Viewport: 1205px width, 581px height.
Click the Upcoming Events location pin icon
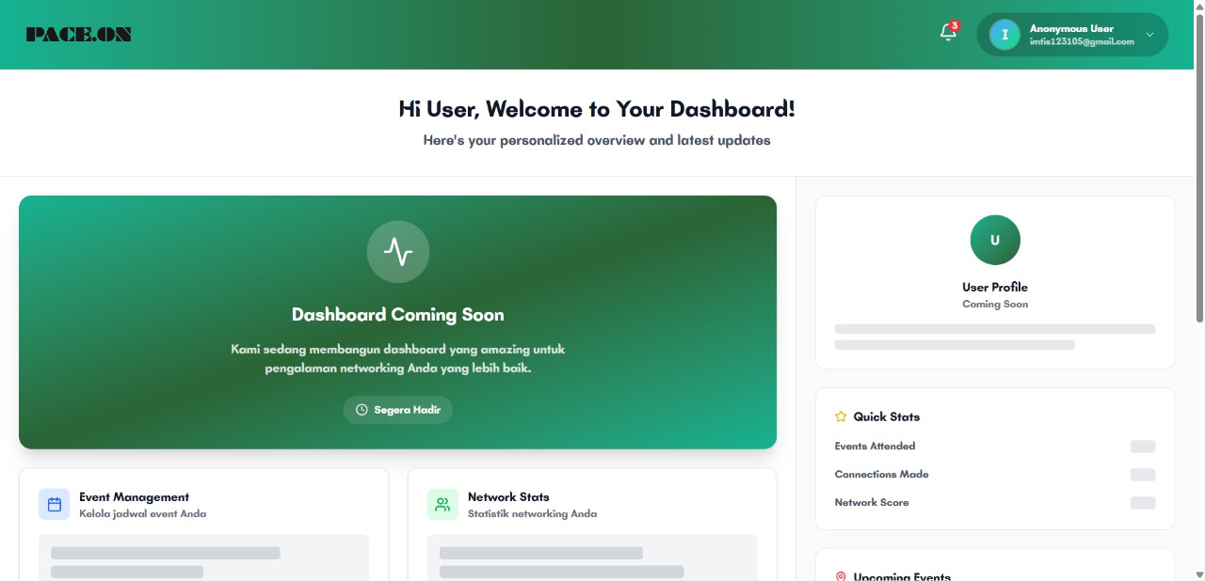(841, 576)
